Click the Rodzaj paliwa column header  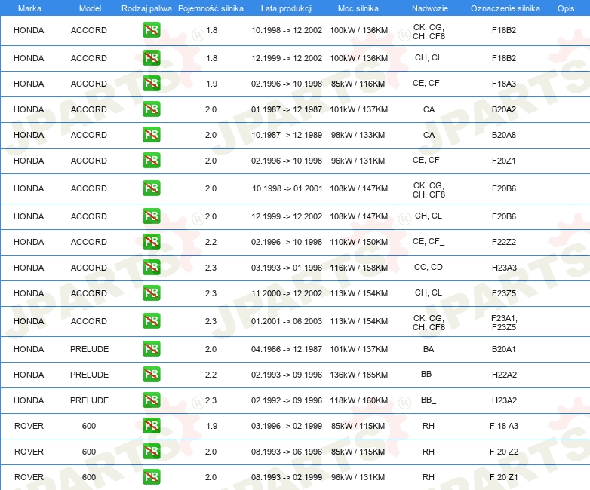(146, 8)
